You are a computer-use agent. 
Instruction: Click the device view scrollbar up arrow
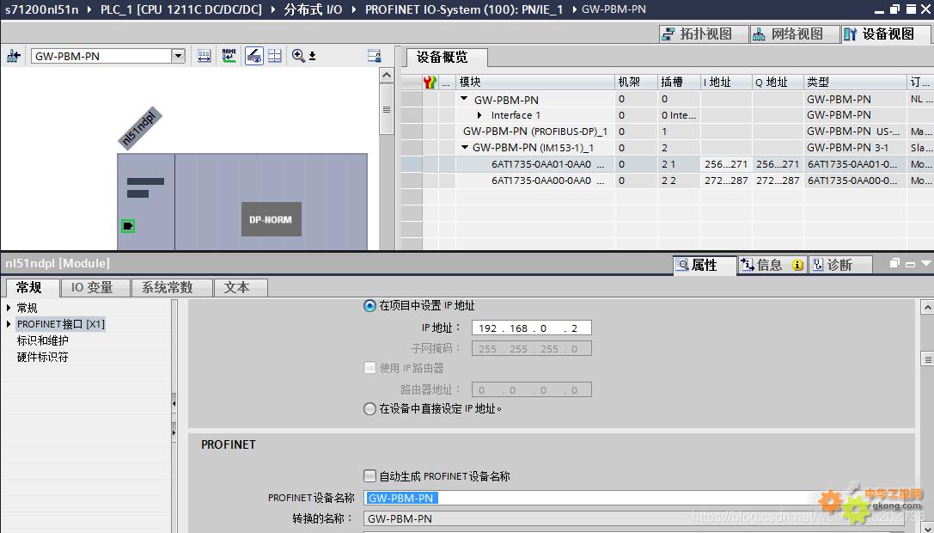pos(387,76)
